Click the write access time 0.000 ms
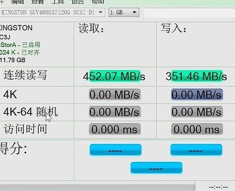The image size is (235, 191). [x=197, y=129]
